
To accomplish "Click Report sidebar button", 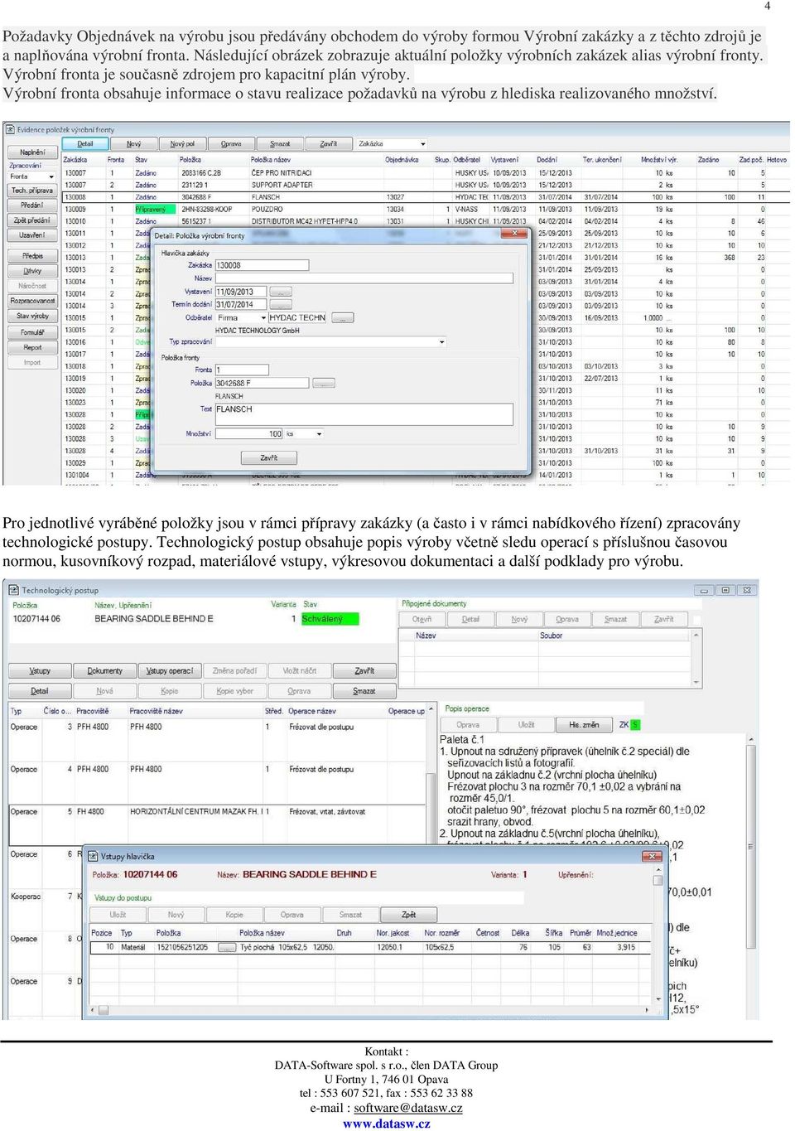I will (x=32, y=347).
